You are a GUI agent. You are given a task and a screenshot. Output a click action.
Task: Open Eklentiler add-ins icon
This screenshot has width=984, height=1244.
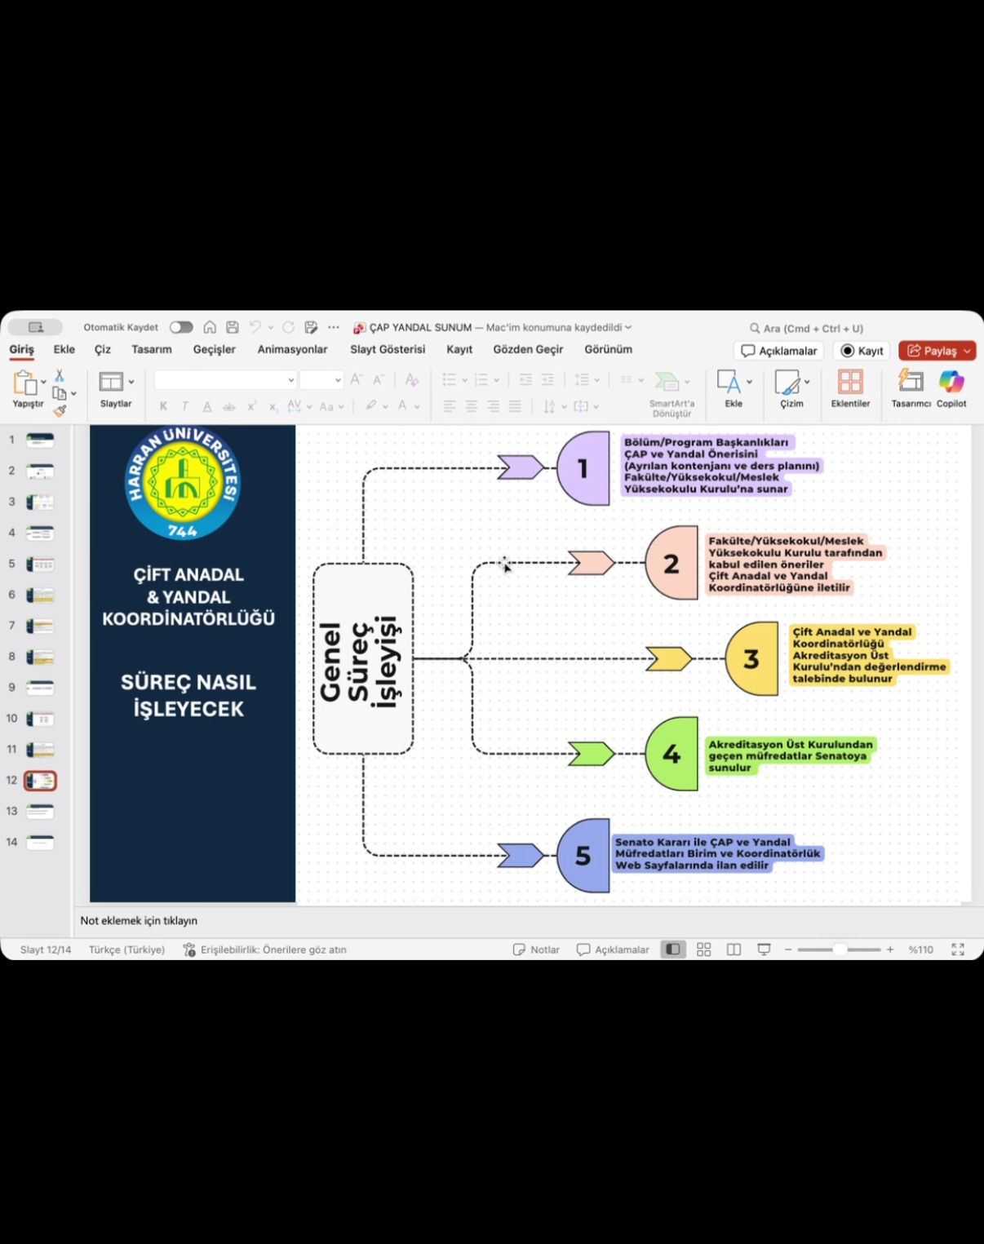click(x=850, y=382)
